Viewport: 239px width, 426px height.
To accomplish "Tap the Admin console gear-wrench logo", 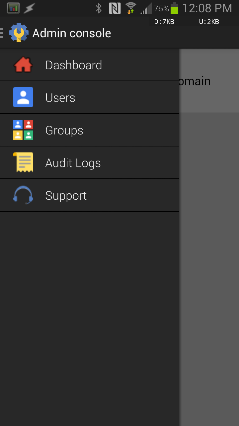I will [x=19, y=33].
